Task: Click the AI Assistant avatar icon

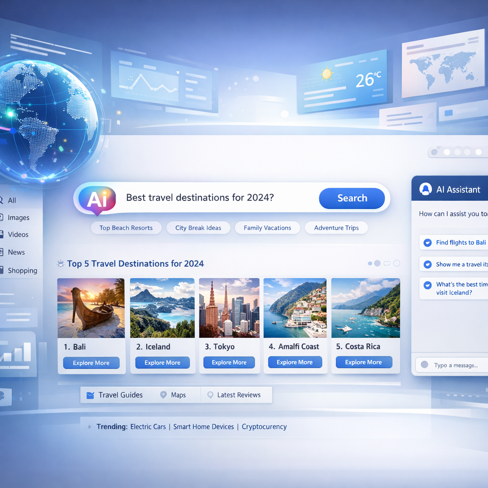Action: tap(425, 189)
